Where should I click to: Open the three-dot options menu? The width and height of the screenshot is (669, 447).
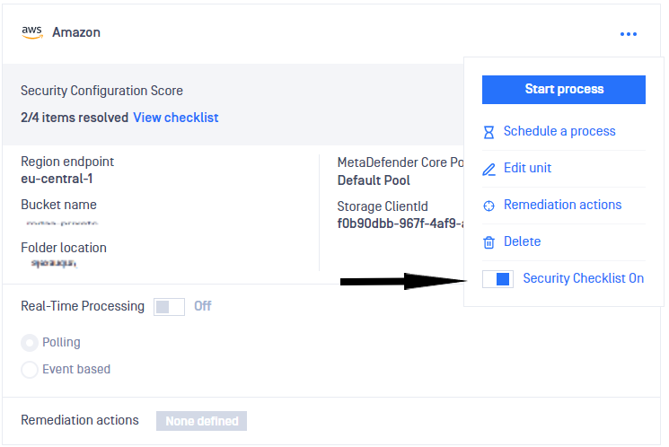pyautogui.click(x=628, y=34)
